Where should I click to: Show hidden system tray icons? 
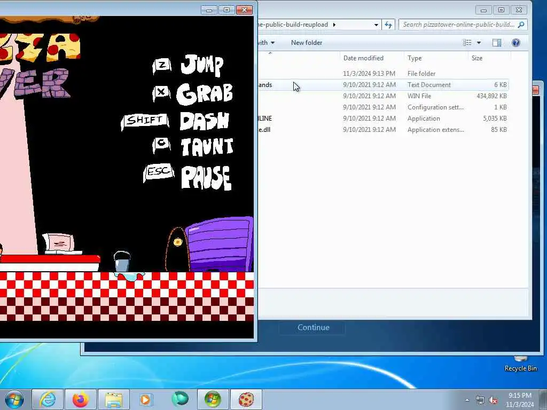coord(467,400)
